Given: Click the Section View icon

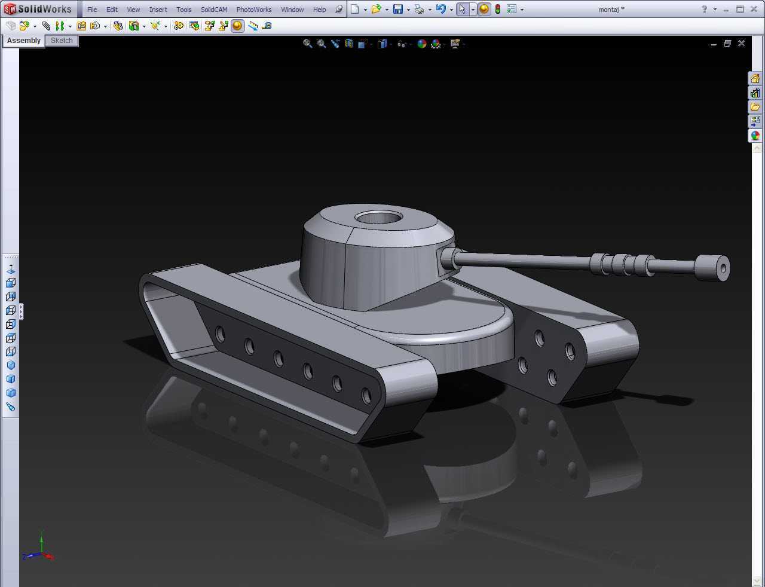Looking at the screenshot, I should (349, 44).
